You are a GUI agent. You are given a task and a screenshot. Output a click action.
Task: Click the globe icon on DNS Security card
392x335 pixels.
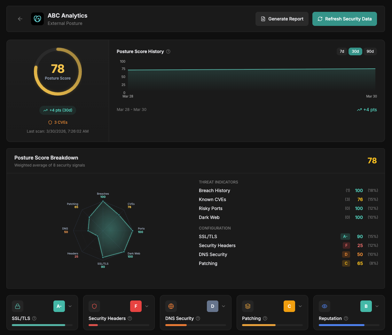tap(171, 306)
